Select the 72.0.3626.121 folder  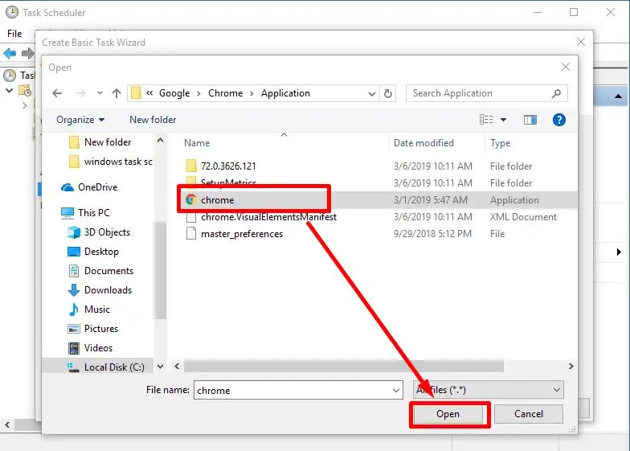coord(221,166)
